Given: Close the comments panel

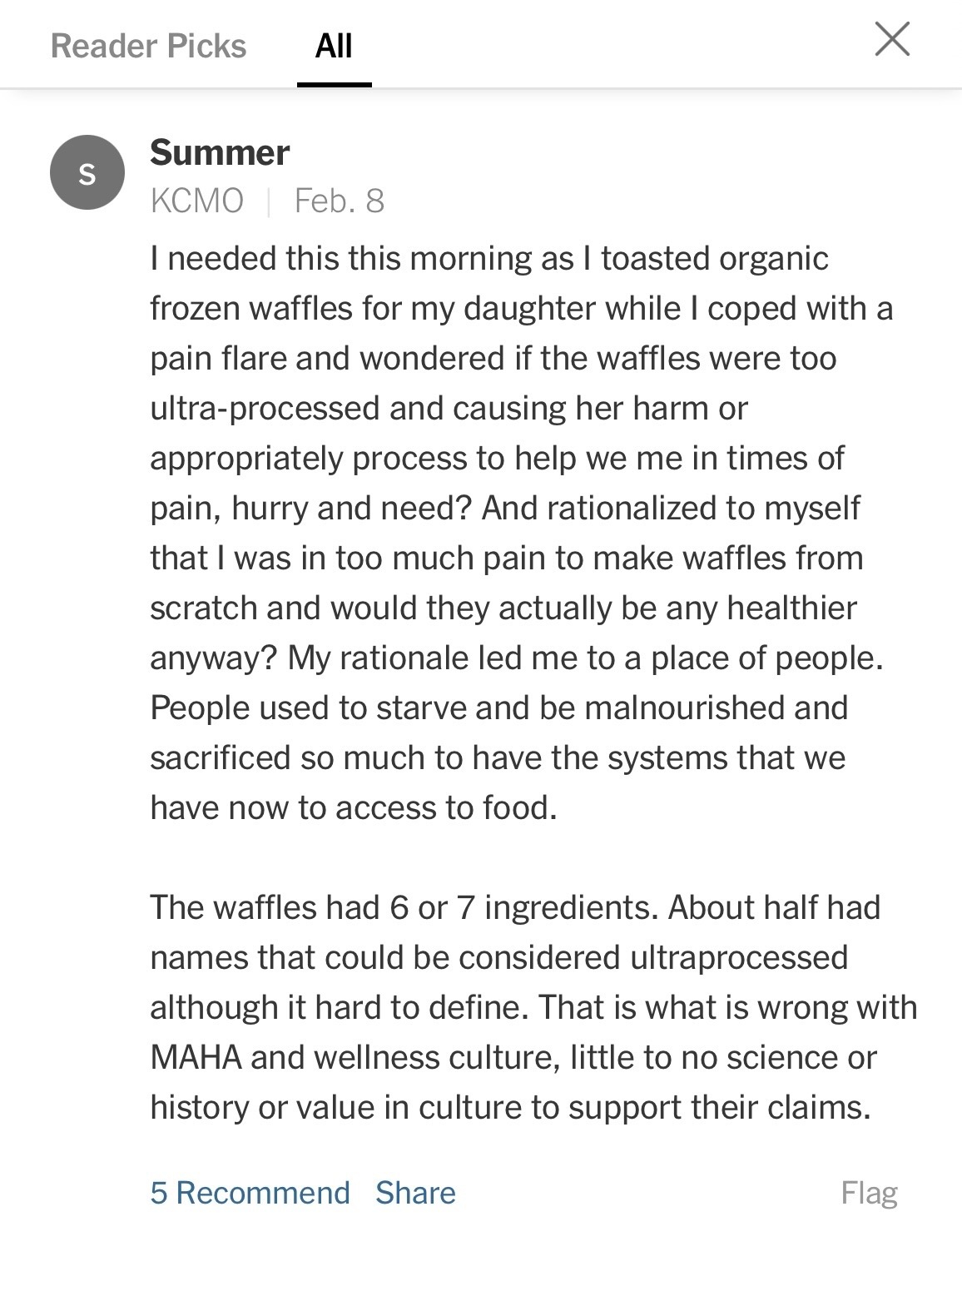Looking at the screenshot, I should pos(892,39).
